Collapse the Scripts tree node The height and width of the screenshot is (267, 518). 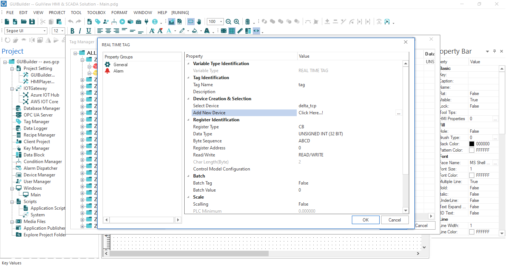click(x=12, y=202)
